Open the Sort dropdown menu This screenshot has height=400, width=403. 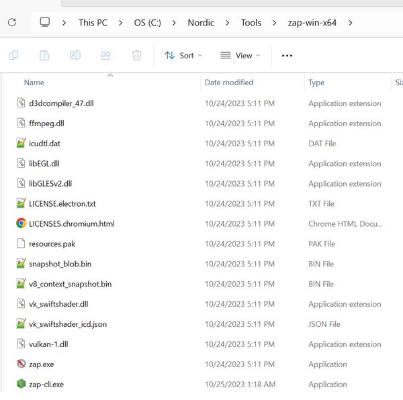[x=183, y=56]
